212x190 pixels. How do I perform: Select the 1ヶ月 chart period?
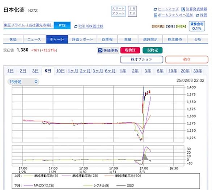(73, 71)
